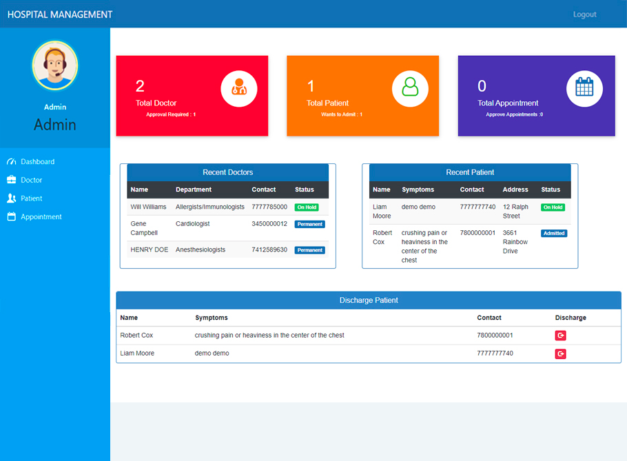The image size is (627, 461).
Task: Select Gene Campbell in Recent Doctors
Action: (144, 228)
